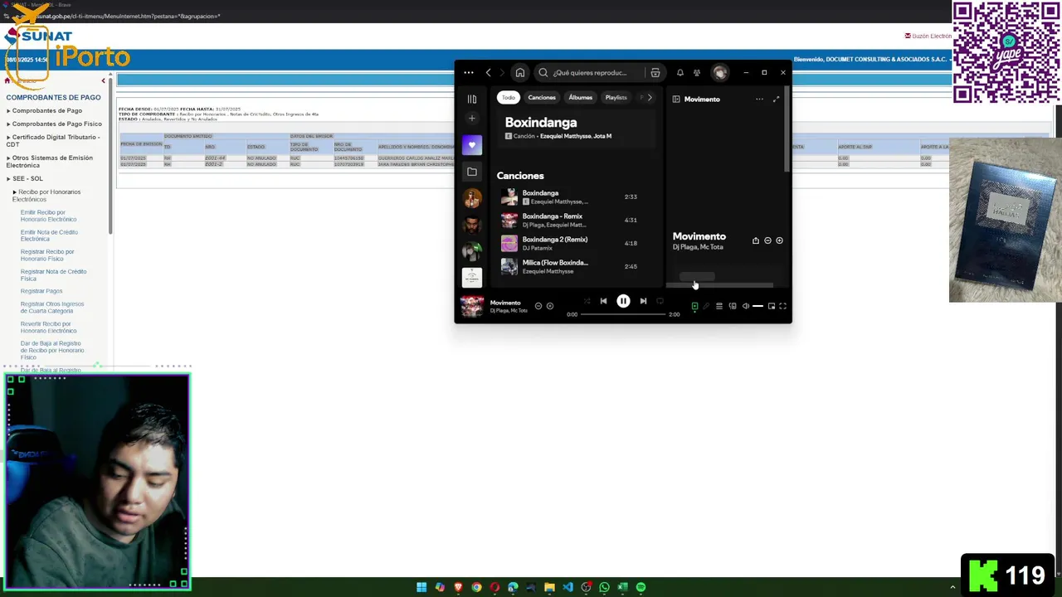Open Liked Songs heart tile
The width and height of the screenshot is (1062, 597).
coord(472,145)
